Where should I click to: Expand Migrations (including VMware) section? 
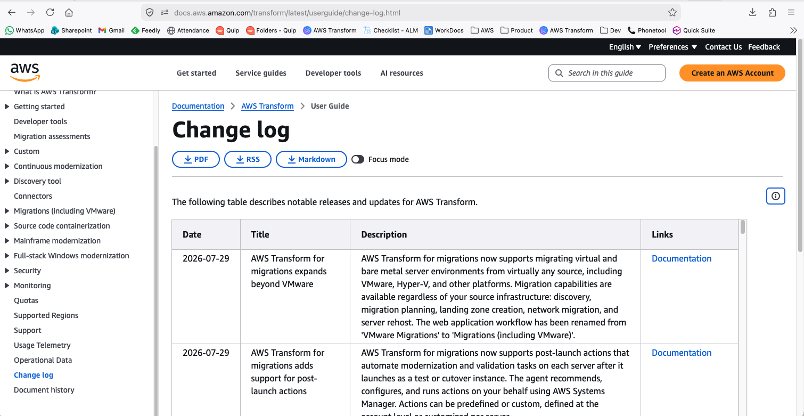pyautogui.click(x=7, y=211)
